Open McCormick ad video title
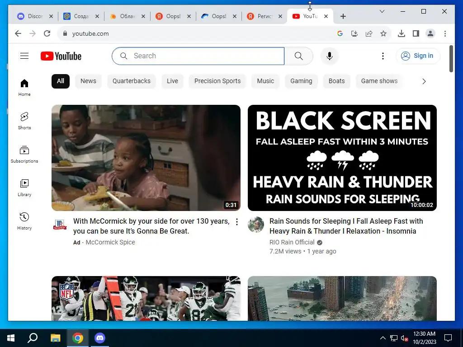 click(151, 226)
